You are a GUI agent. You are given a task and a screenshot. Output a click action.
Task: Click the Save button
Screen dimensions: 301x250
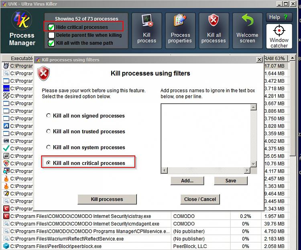[231, 181]
